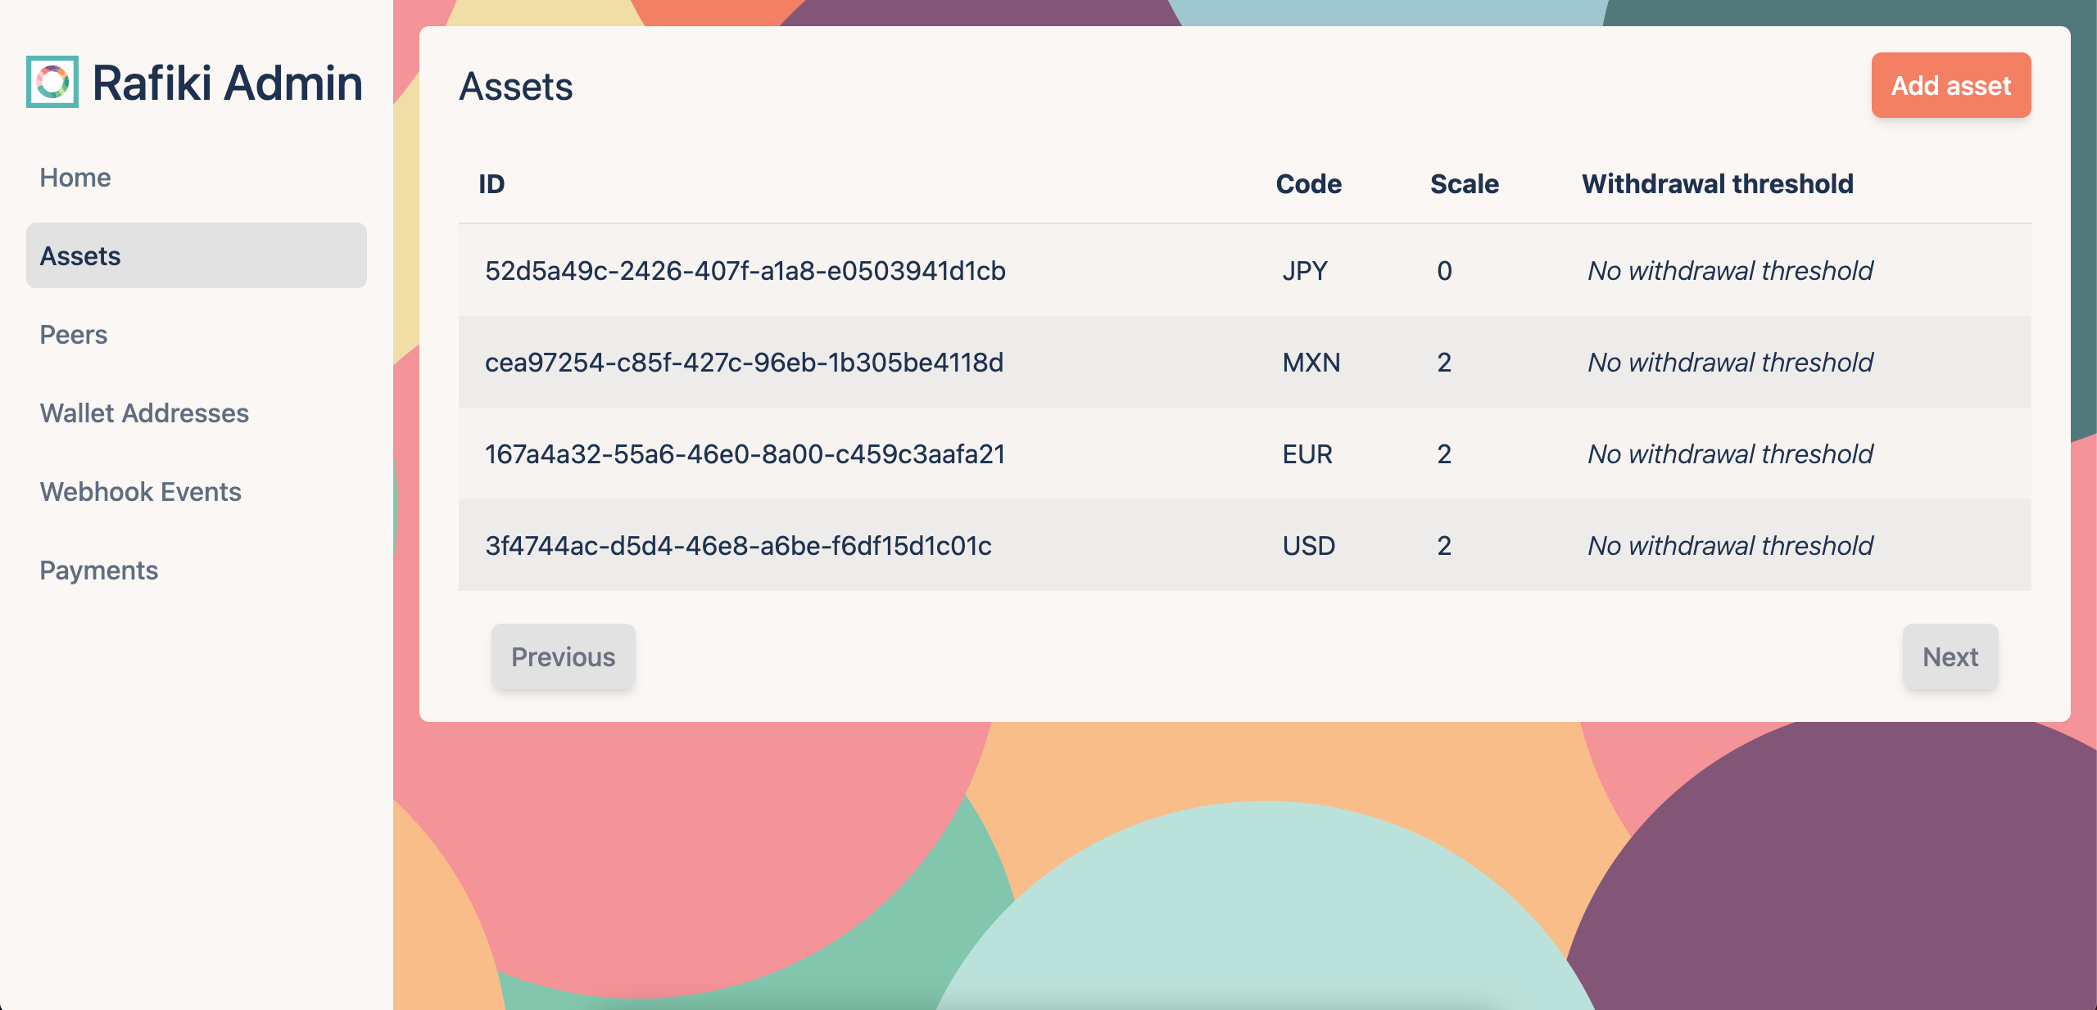The image size is (2097, 1010).
Task: Click the Scale column header
Action: 1465,184
